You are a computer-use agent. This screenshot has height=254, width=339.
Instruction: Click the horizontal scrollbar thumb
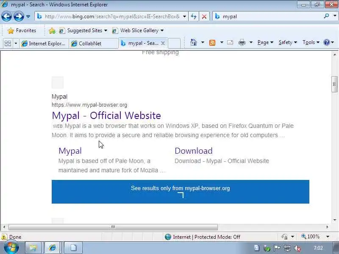click(x=113, y=227)
